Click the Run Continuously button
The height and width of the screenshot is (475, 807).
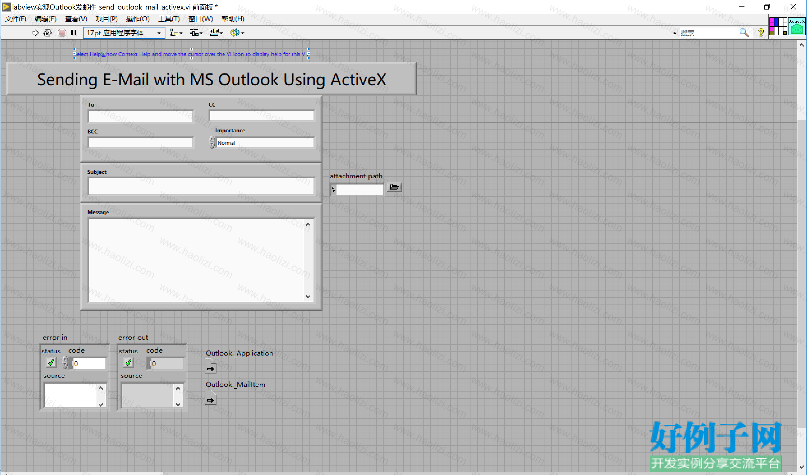pos(48,33)
